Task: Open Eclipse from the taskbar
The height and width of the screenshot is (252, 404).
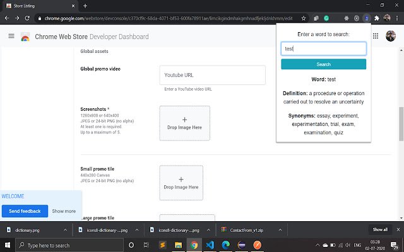Action: 241,245
